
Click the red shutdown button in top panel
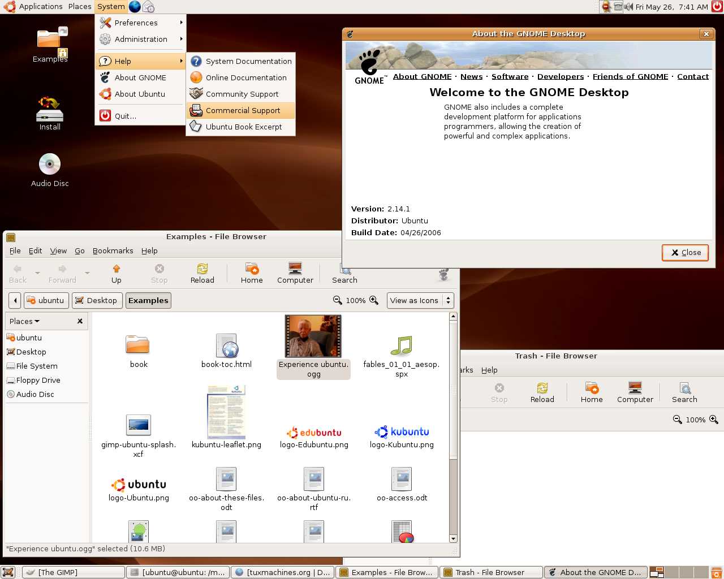717,7
